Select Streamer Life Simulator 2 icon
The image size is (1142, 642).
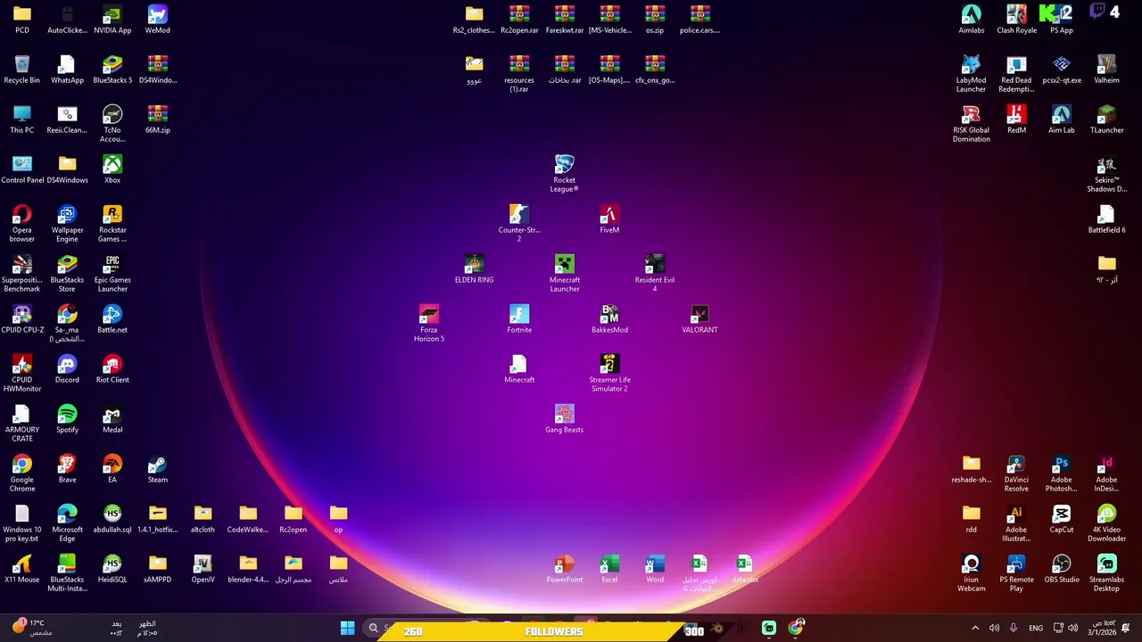(609, 373)
